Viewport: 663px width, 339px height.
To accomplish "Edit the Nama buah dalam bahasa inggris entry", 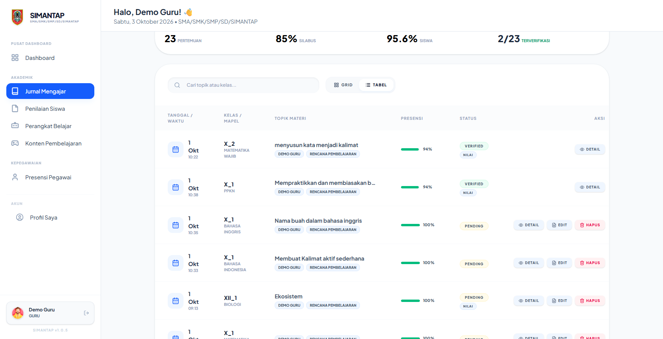I will click(x=559, y=225).
